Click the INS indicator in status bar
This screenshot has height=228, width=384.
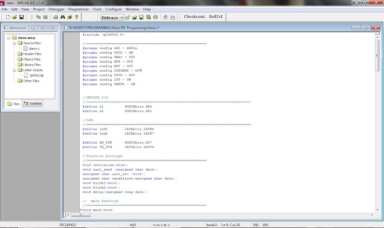point(256,225)
